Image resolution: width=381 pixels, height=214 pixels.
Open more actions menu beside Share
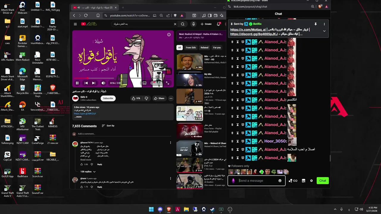coord(171,98)
